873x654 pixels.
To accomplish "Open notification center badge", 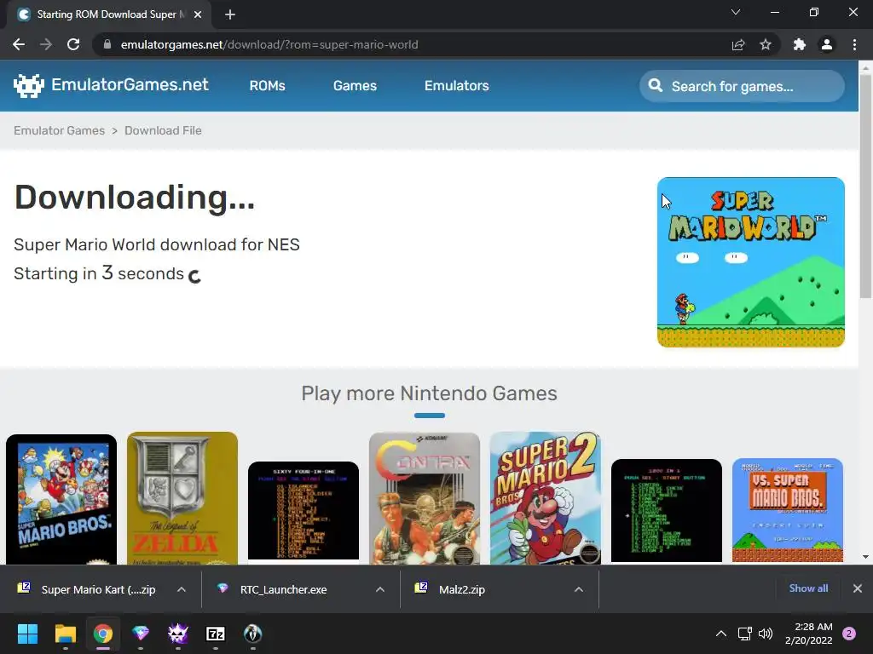I will pos(849,634).
